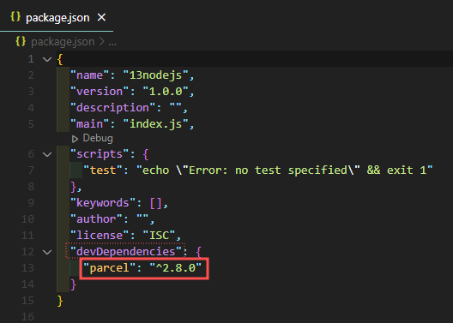The width and height of the screenshot is (453, 323).
Task: Click the "ISC" license value
Action: (159, 236)
